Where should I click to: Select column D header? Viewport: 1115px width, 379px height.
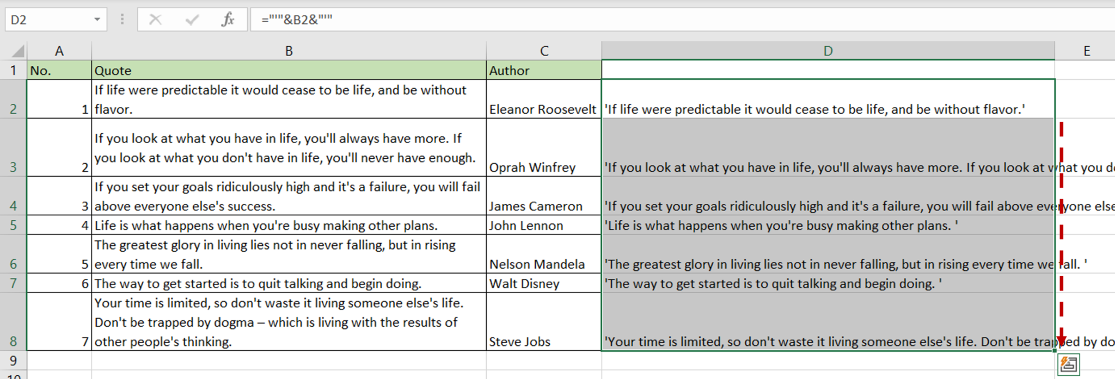(828, 51)
